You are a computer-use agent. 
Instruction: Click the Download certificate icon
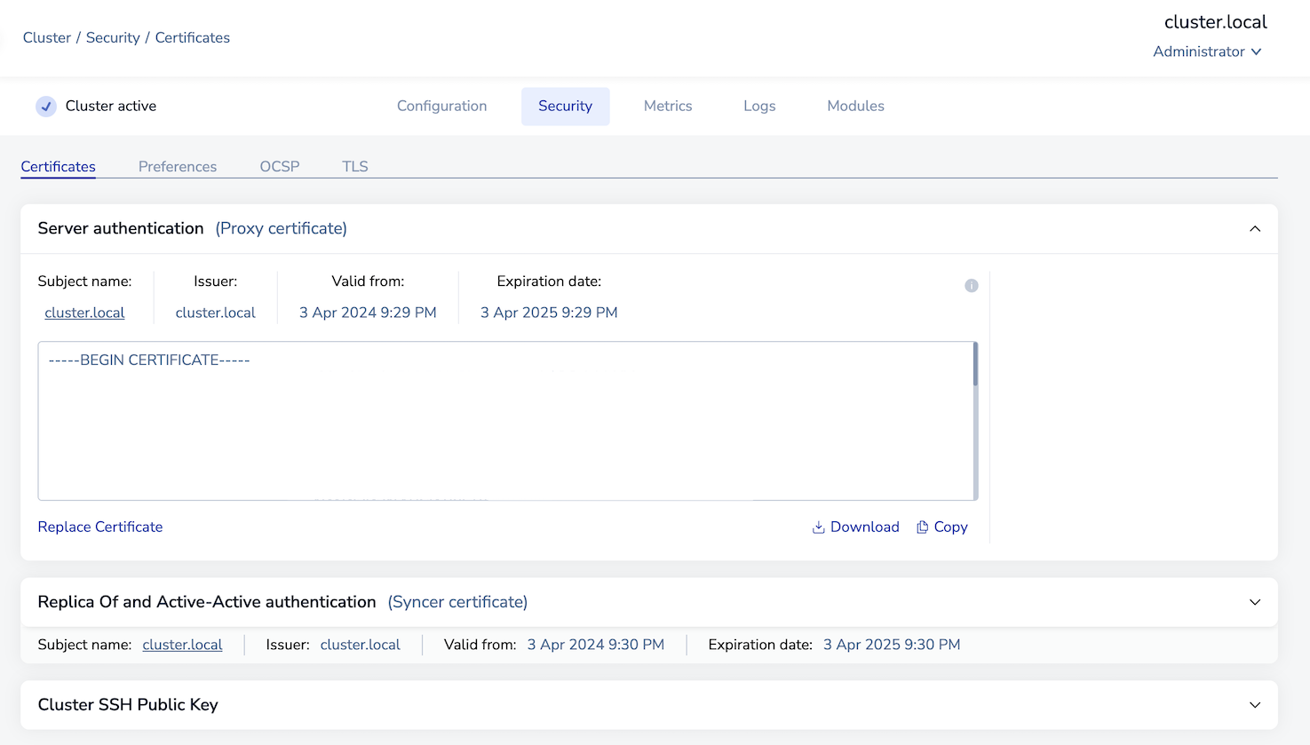818,527
